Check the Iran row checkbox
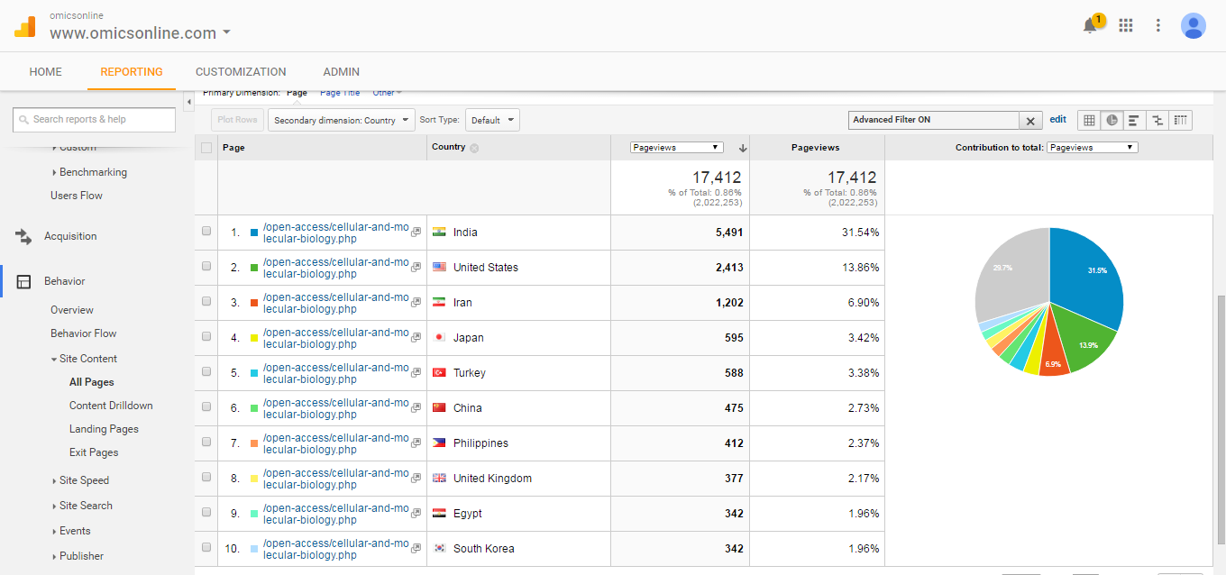1226x575 pixels. click(x=206, y=302)
